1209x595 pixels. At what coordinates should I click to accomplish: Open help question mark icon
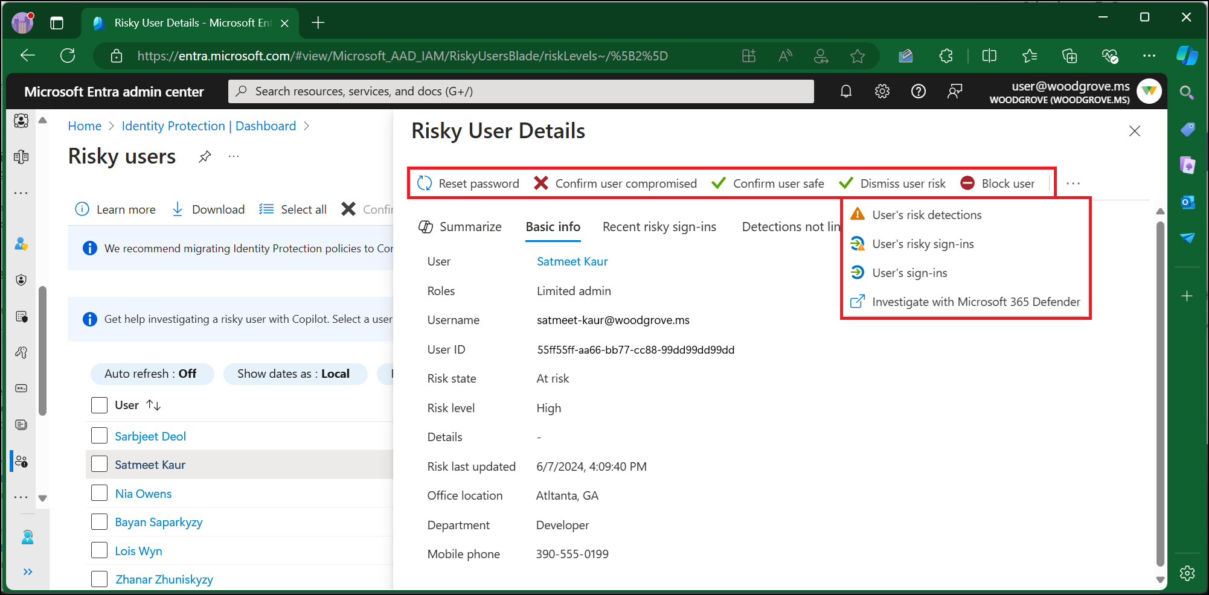point(919,91)
